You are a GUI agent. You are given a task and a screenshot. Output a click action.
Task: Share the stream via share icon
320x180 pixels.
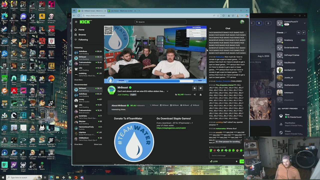point(194,94)
